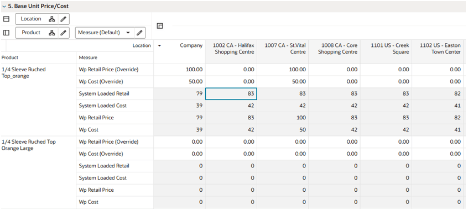Edit the Location dimension with pencil icon
468x210 pixels.
[63, 19]
